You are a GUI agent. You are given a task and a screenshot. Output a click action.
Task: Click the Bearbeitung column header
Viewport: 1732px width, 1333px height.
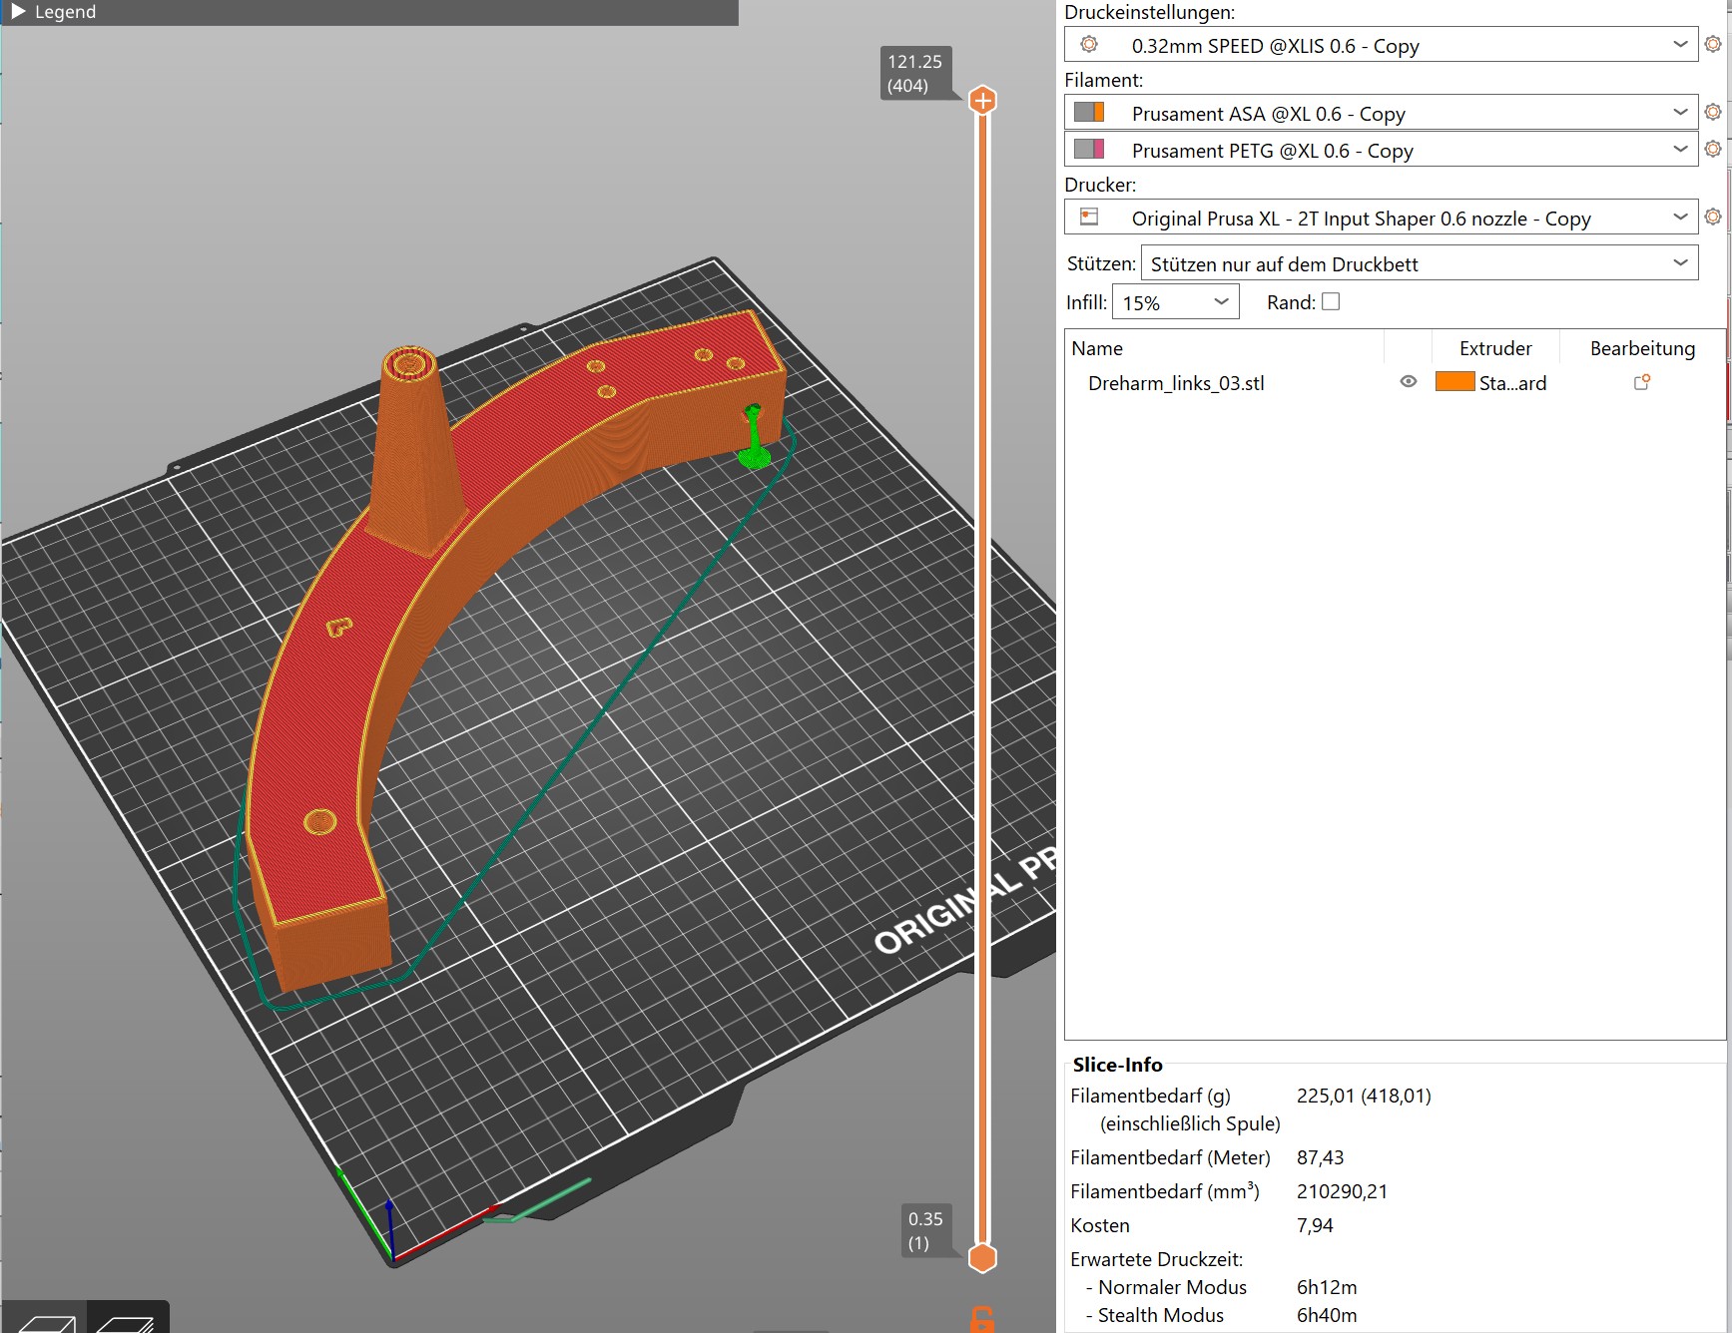[x=1642, y=348]
